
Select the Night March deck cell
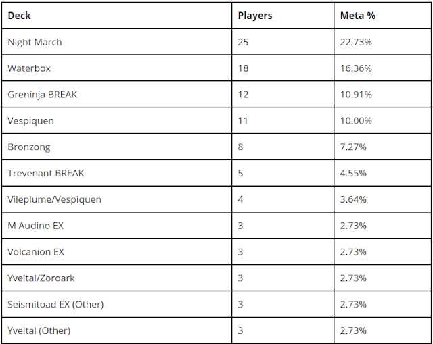point(116,42)
